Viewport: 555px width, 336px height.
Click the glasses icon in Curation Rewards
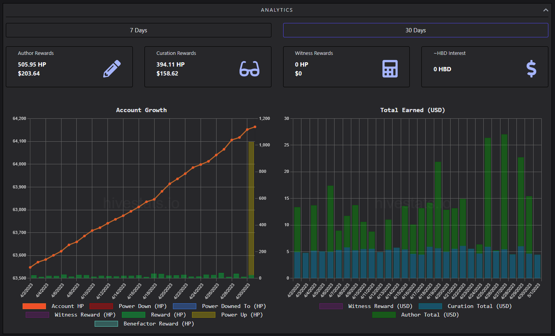[x=249, y=69]
